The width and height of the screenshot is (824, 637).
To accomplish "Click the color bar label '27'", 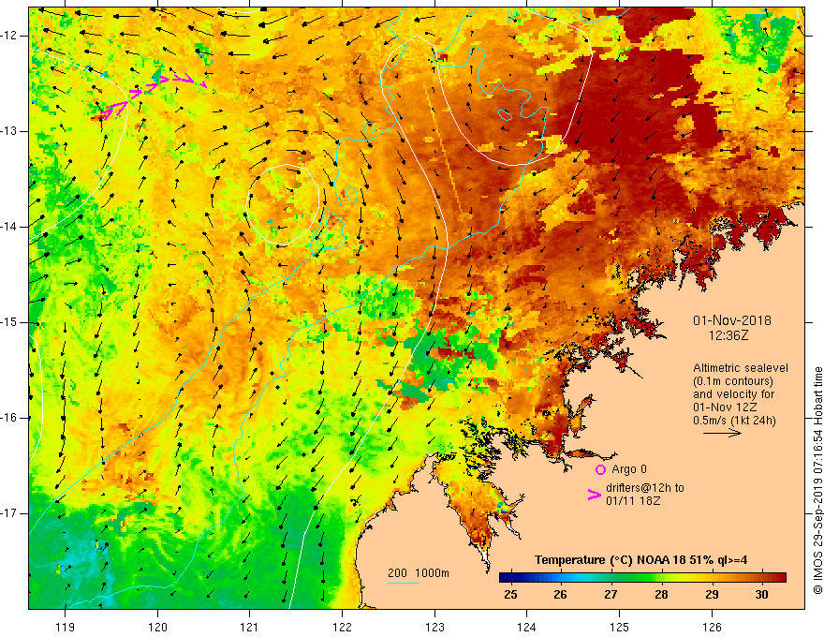I will tap(611, 595).
